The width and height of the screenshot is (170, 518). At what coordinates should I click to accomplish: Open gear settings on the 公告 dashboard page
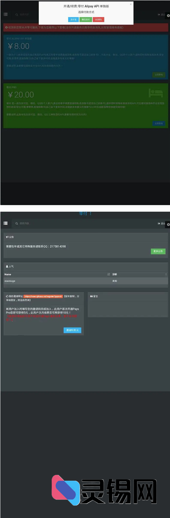168,224
